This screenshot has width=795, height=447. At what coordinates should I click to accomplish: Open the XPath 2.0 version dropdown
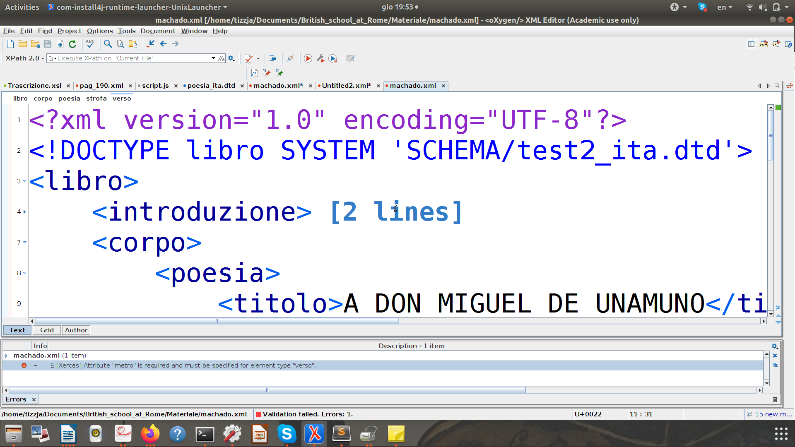[25, 58]
